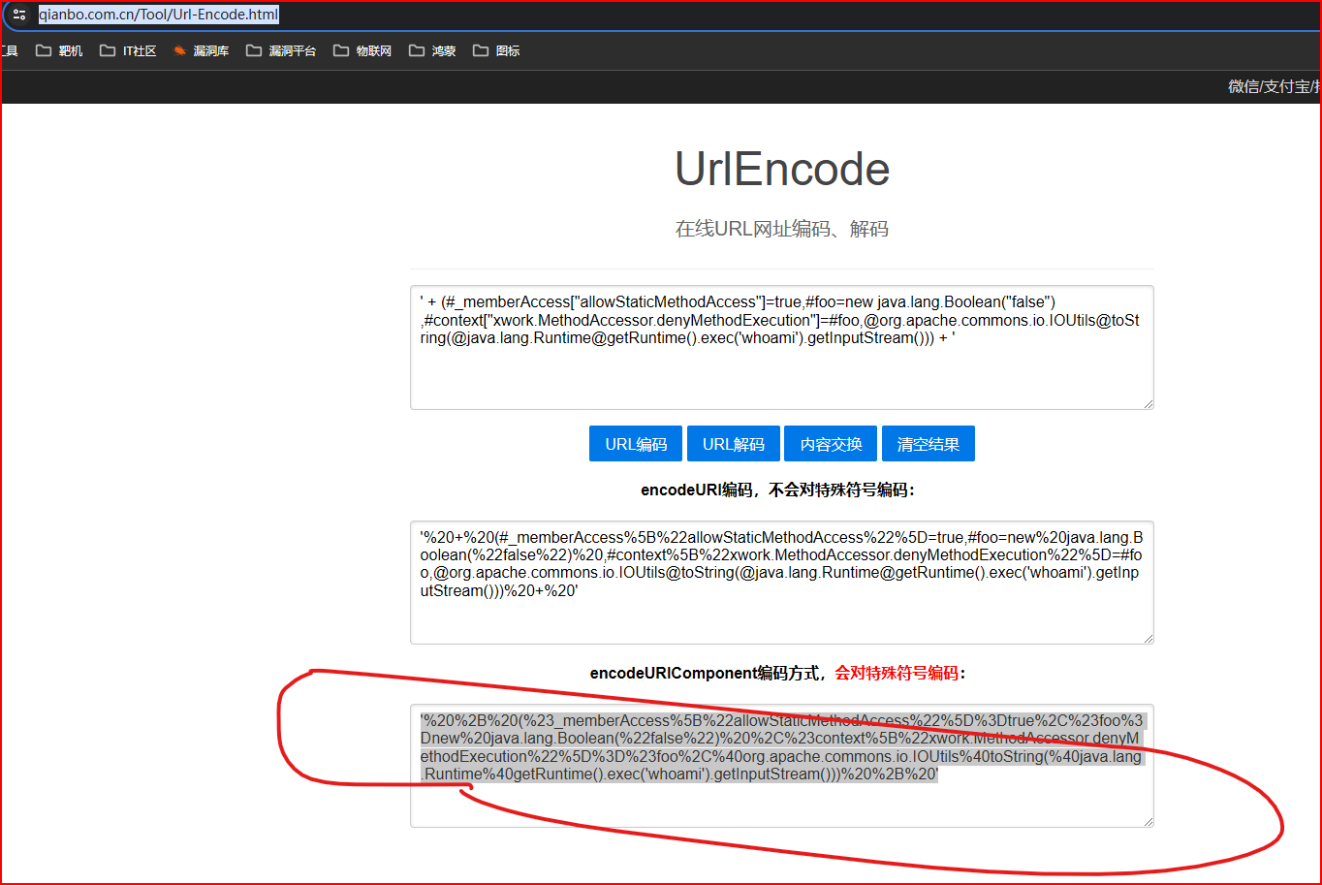Grab the resize handle of encodeURI textarea
The image size is (1322, 885).
pos(1148,638)
